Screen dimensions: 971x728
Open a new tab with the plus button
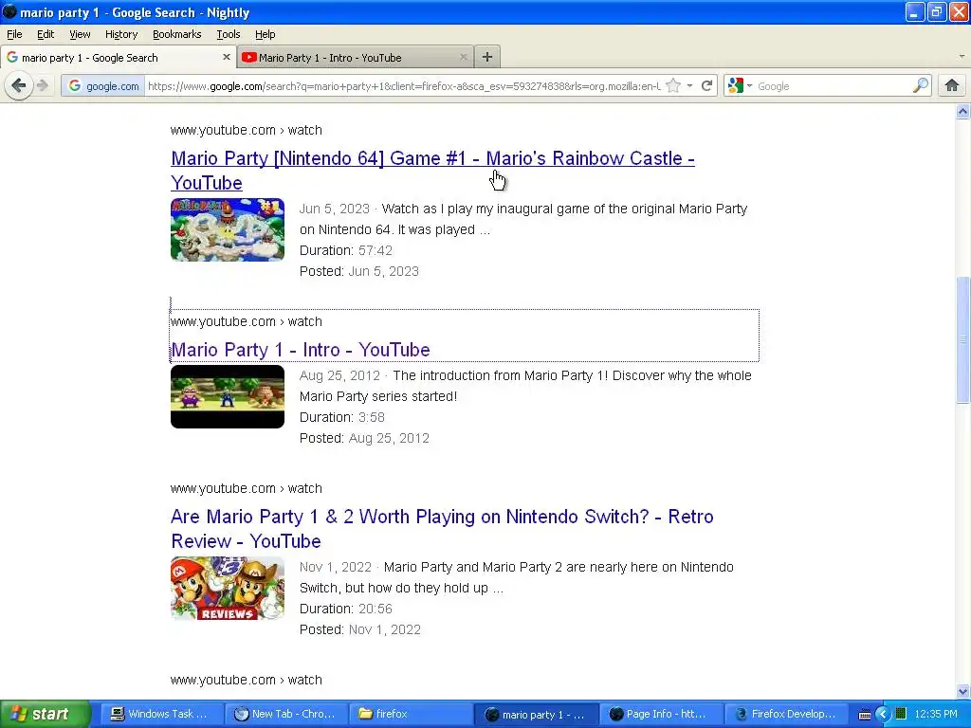tap(487, 57)
